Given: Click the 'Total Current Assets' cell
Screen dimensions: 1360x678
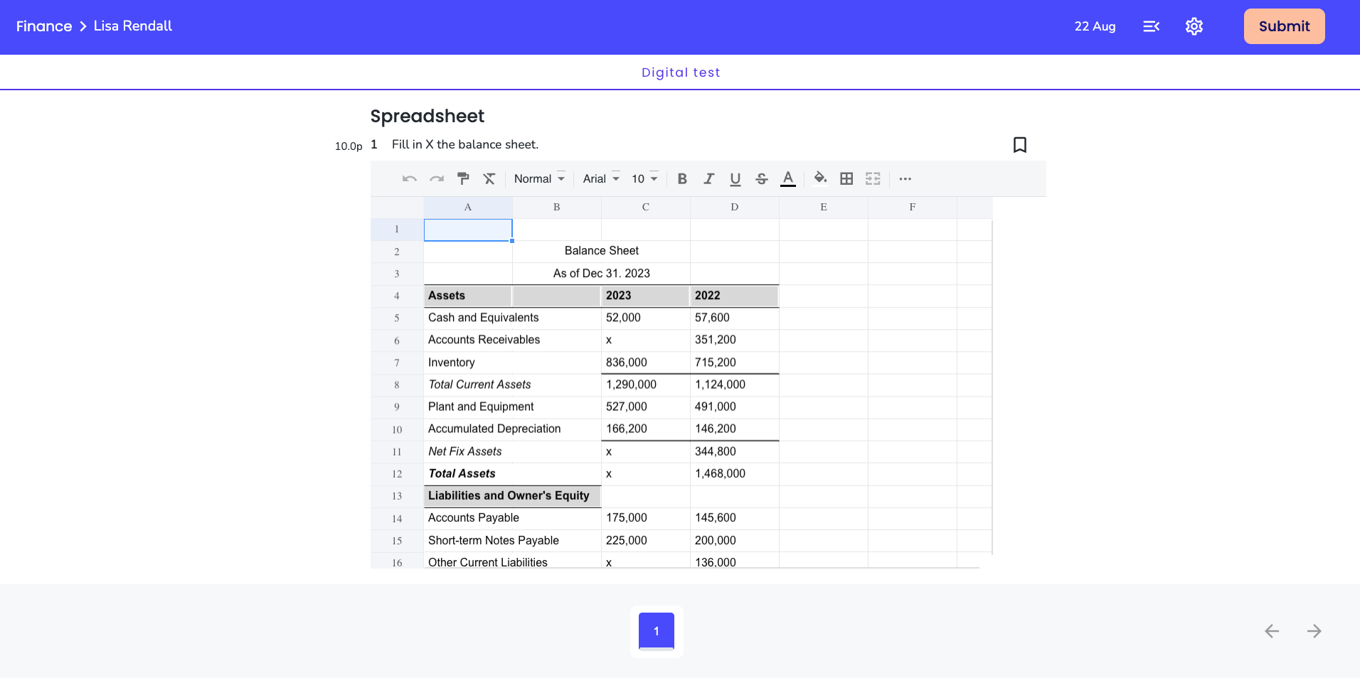Looking at the screenshot, I should click(x=512, y=385).
